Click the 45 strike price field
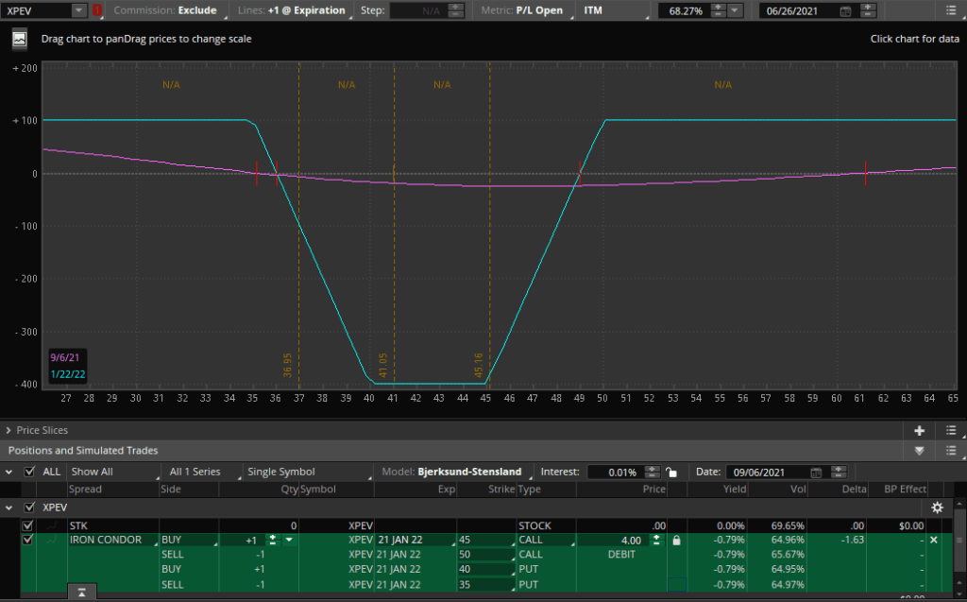Screen dimensions: 967x602 tap(484, 540)
